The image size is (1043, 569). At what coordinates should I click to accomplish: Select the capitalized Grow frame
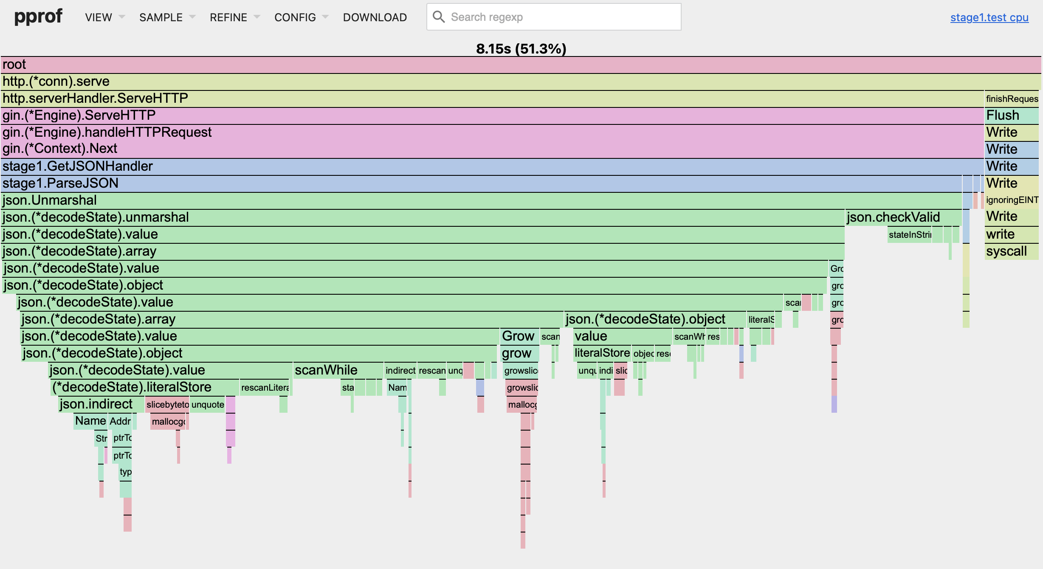click(520, 337)
